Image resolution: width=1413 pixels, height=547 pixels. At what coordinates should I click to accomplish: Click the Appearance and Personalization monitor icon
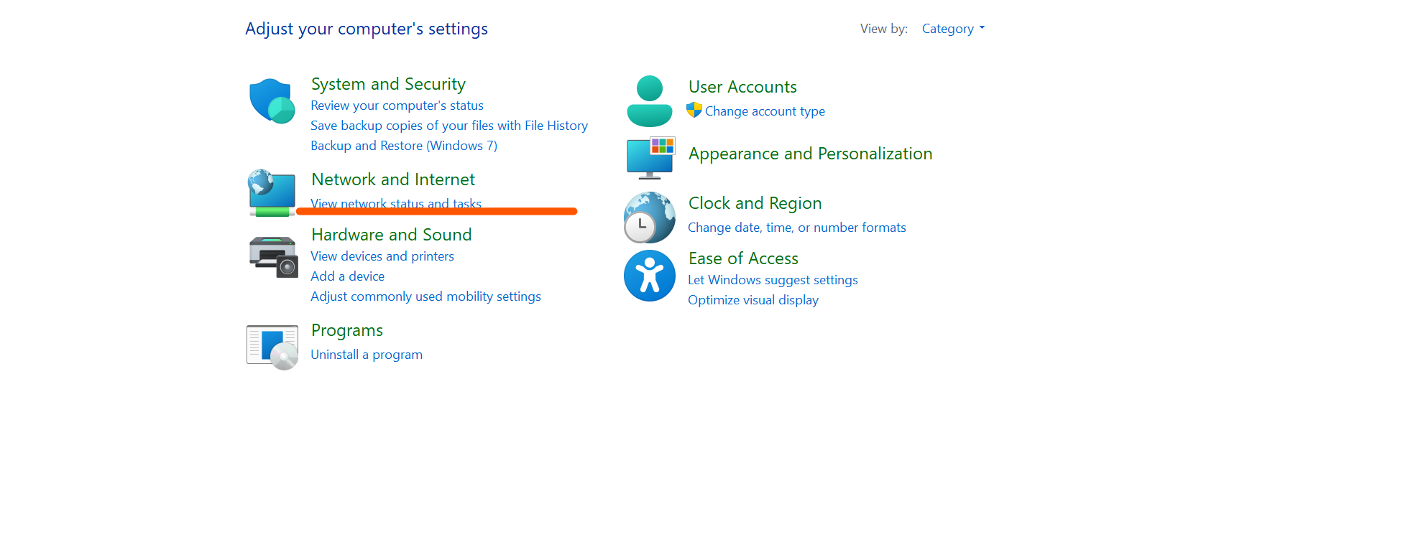pos(650,158)
